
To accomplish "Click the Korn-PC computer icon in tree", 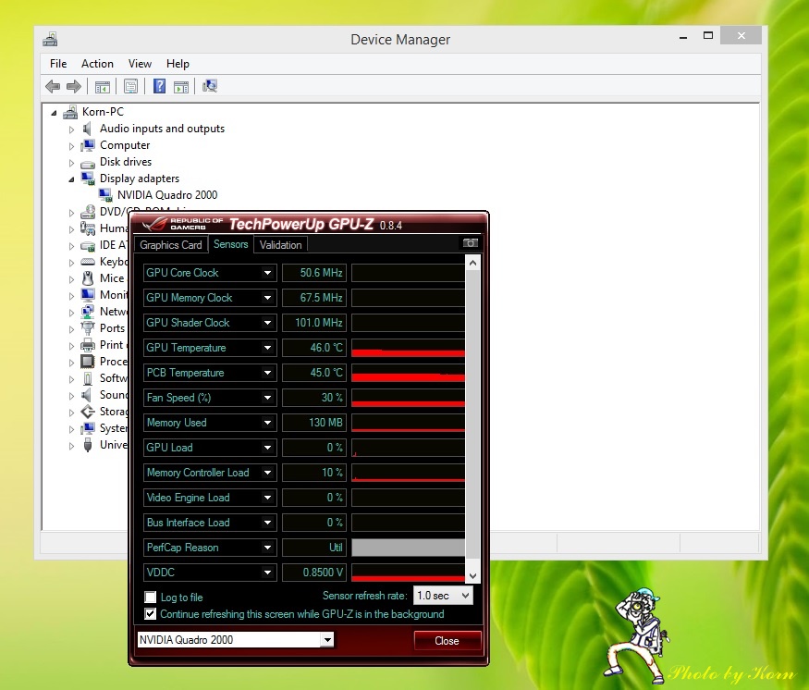I will pyautogui.click(x=70, y=112).
